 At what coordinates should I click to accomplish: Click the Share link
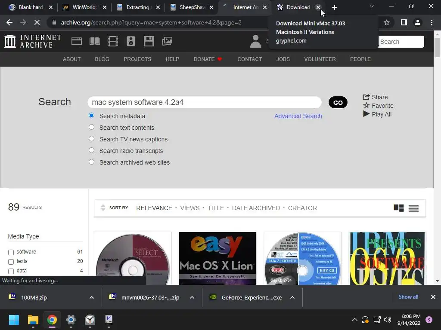click(x=376, y=97)
